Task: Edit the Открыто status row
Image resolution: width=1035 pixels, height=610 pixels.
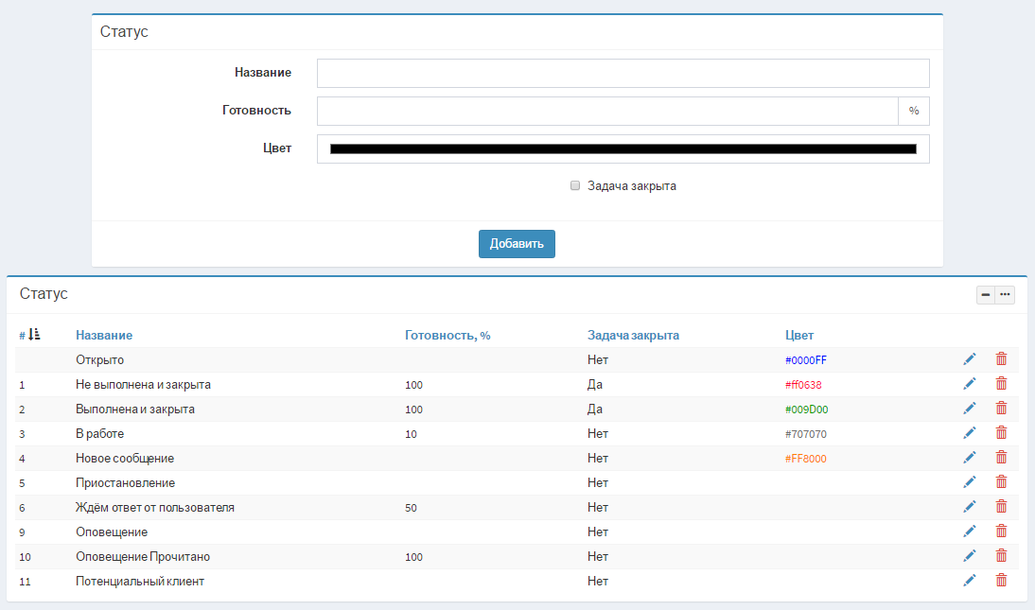Action: pyautogui.click(x=969, y=359)
